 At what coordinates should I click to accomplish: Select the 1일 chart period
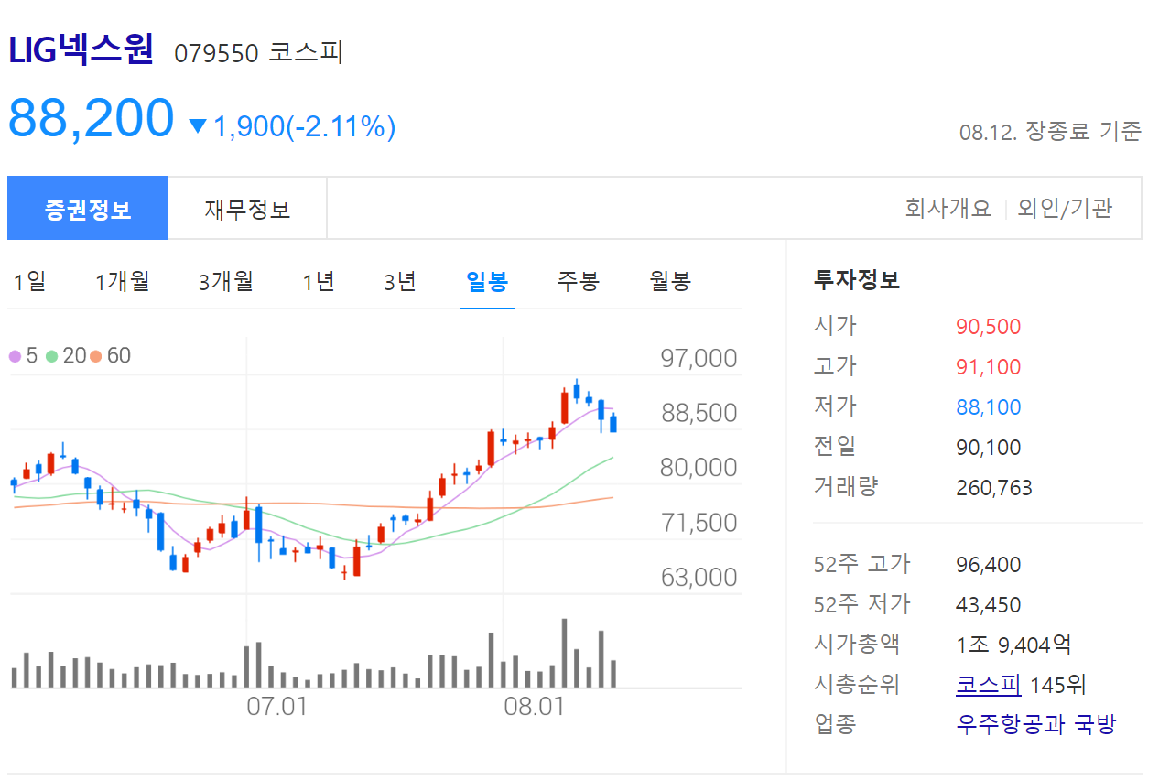pyautogui.click(x=29, y=281)
